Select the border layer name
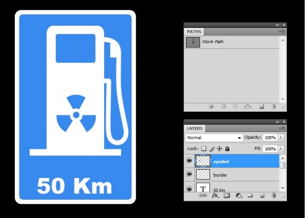The image size is (305, 218). click(220, 175)
